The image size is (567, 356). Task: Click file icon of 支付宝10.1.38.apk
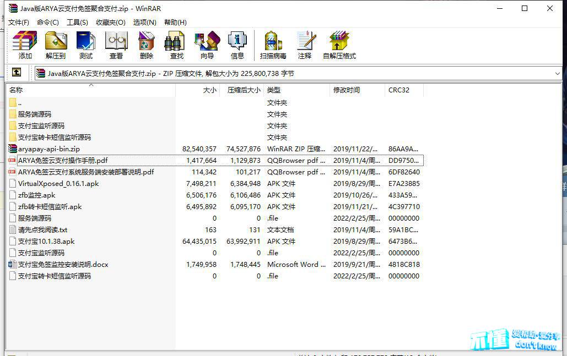(x=13, y=241)
